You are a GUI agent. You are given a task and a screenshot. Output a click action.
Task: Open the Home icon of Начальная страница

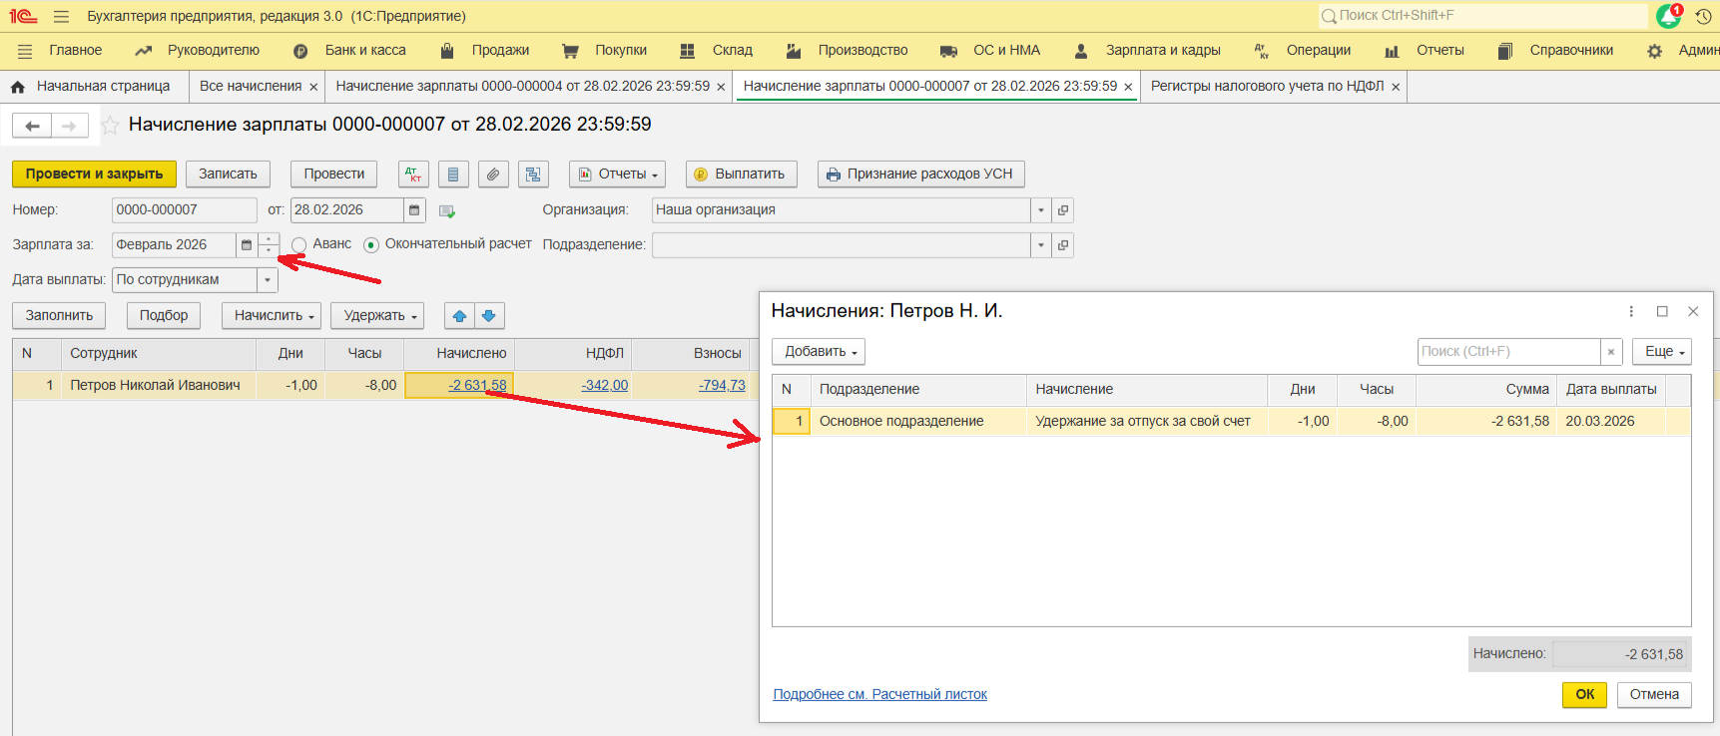click(18, 87)
